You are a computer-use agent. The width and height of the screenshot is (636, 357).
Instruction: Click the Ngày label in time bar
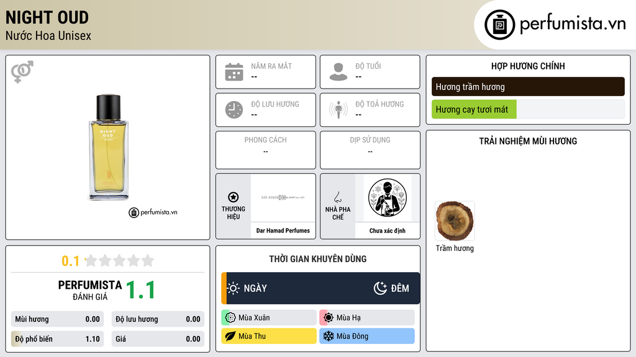tap(255, 288)
